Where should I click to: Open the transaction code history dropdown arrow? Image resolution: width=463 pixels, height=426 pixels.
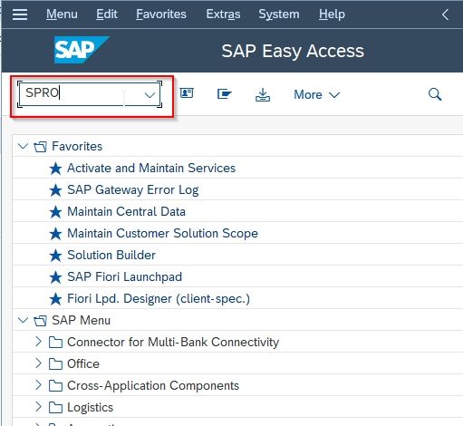(150, 95)
